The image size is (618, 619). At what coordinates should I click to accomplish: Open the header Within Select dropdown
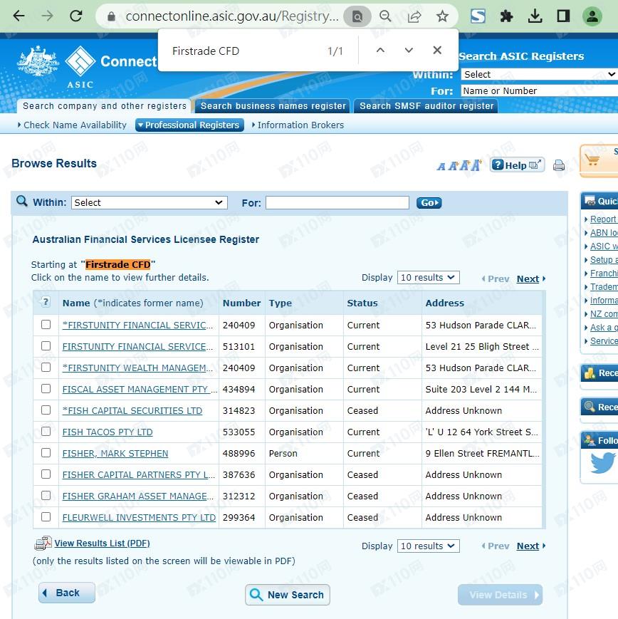[x=539, y=74]
